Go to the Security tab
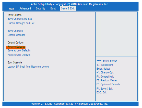Image resolution: width=142 pixels, height=108 pixels. pyautogui.click(x=40, y=8)
